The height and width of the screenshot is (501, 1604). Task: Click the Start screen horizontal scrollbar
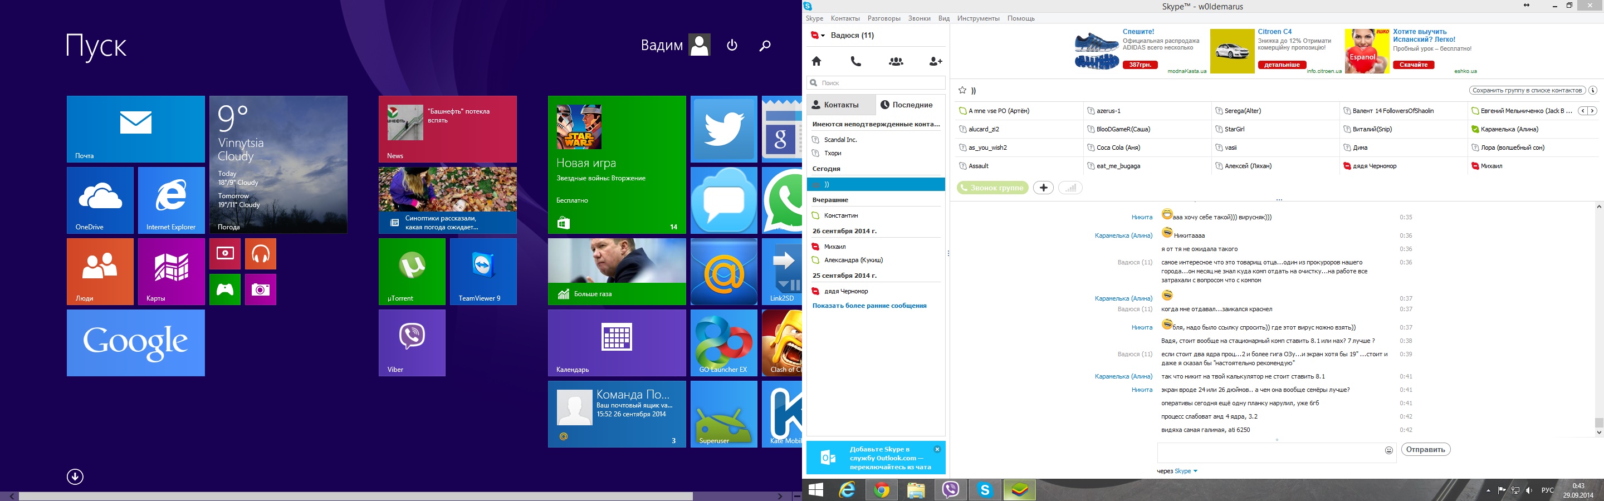coord(355,496)
